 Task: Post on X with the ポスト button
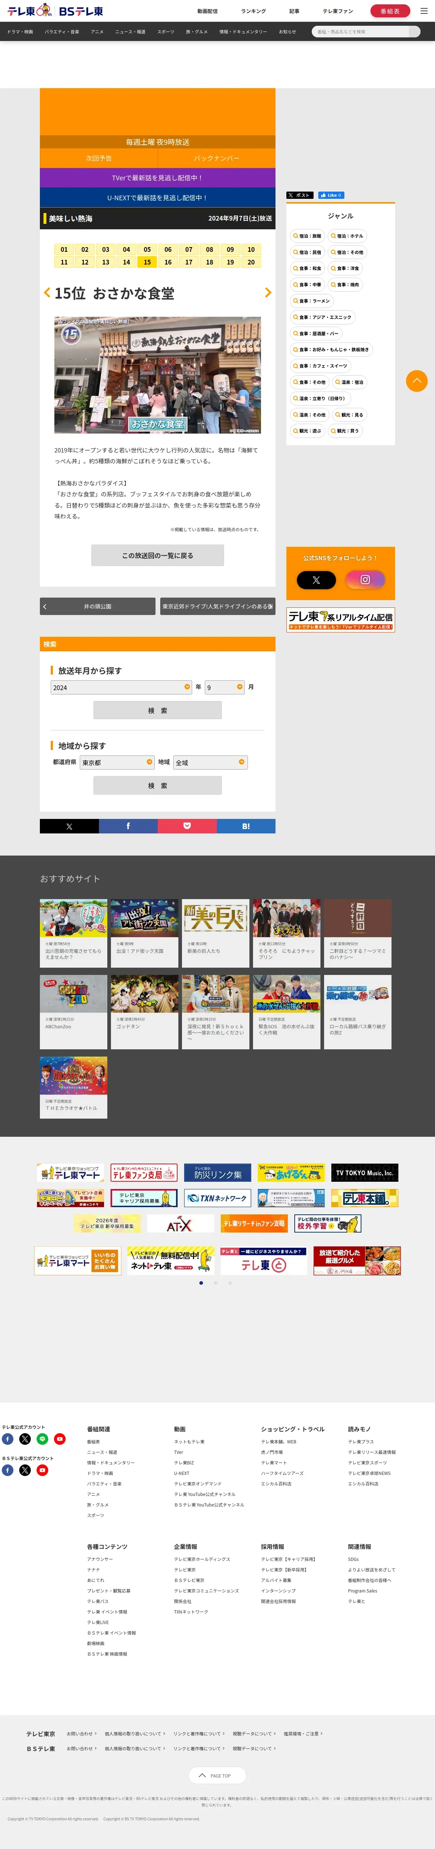(299, 195)
